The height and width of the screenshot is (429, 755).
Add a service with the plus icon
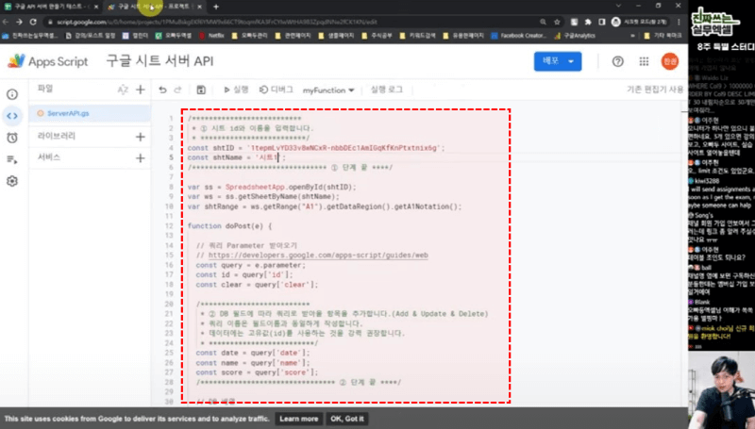coord(140,157)
